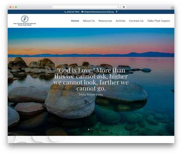Image resolution: width=182 pixels, height=154 pixels.
Task: Click the church name text under logo
Action: click(x=25, y=24)
